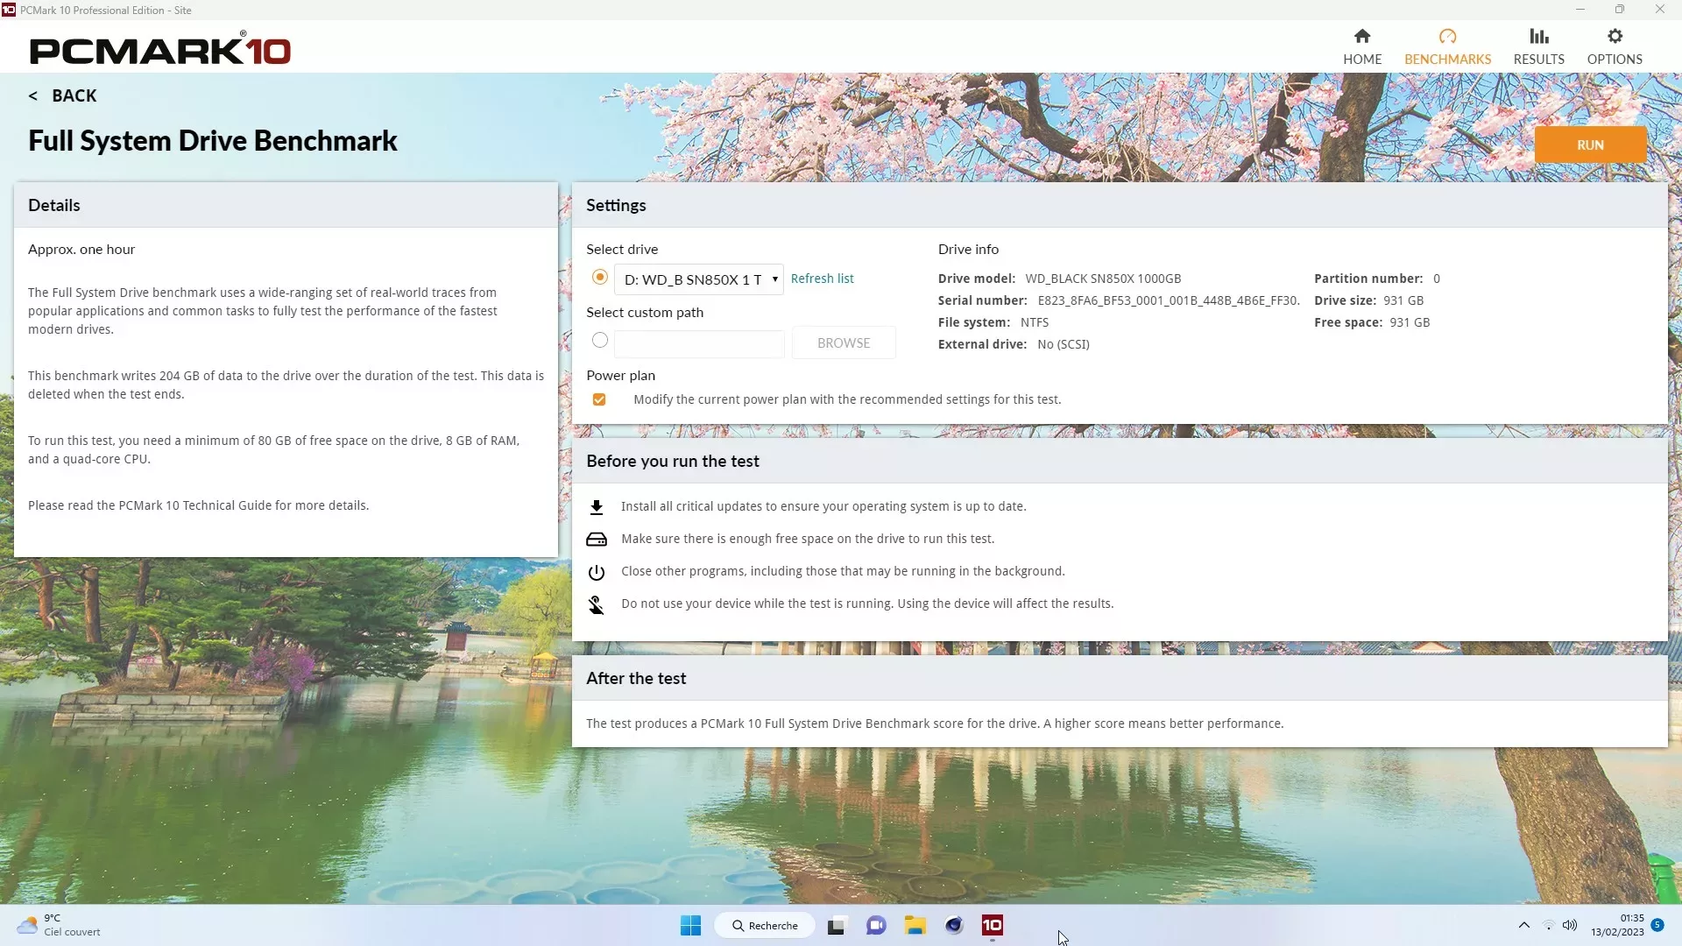Click the custom path text field
This screenshot has width=1682, height=946.
coord(698,343)
